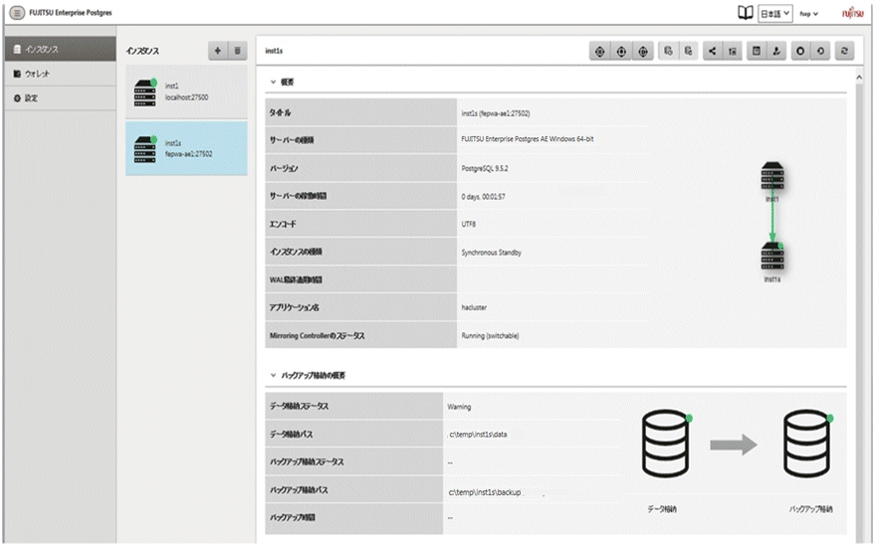Click the 'バックアップ格納パス' row label
This screenshot has width=874, height=545.
pyautogui.click(x=299, y=490)
